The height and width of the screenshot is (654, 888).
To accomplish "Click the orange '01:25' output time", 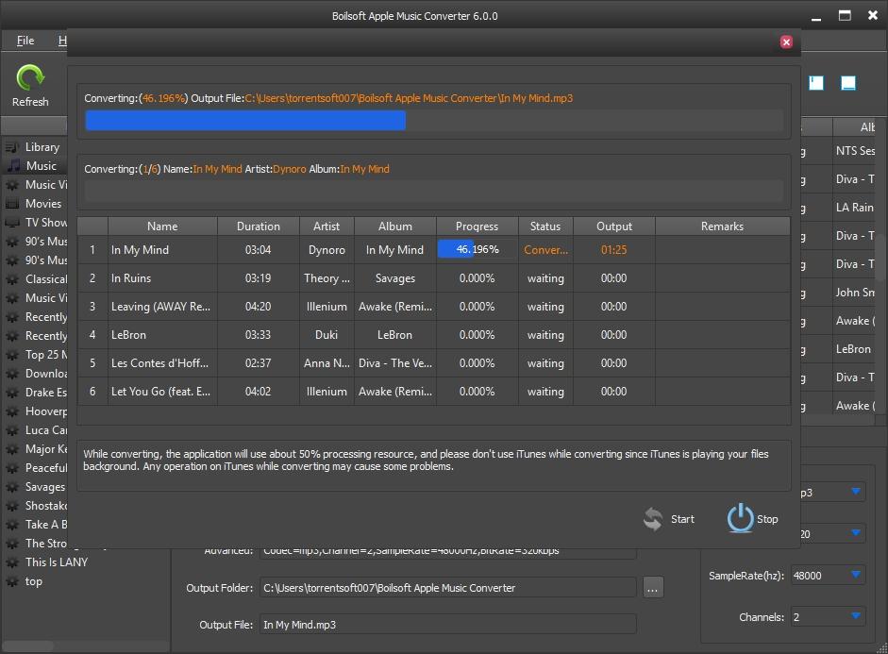I will [614, 250].
